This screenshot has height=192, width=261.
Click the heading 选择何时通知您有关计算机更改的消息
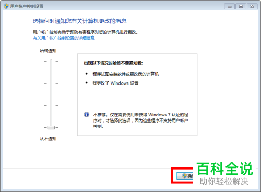click(x=79, y=21)
